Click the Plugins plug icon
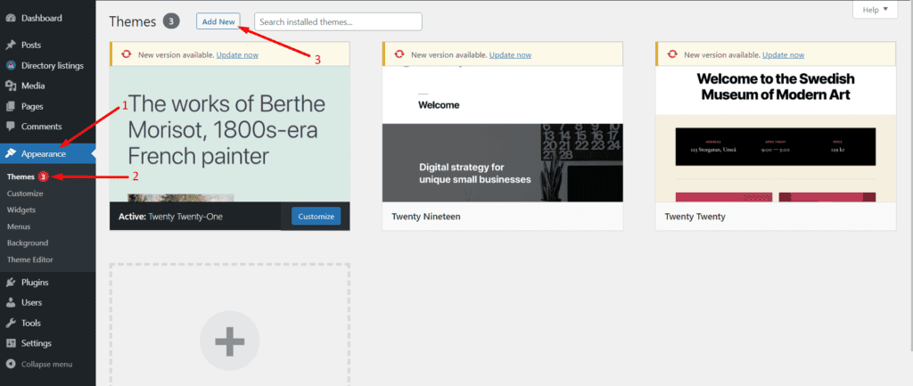The height and width of the screenshot is (386, 913). 11,283
